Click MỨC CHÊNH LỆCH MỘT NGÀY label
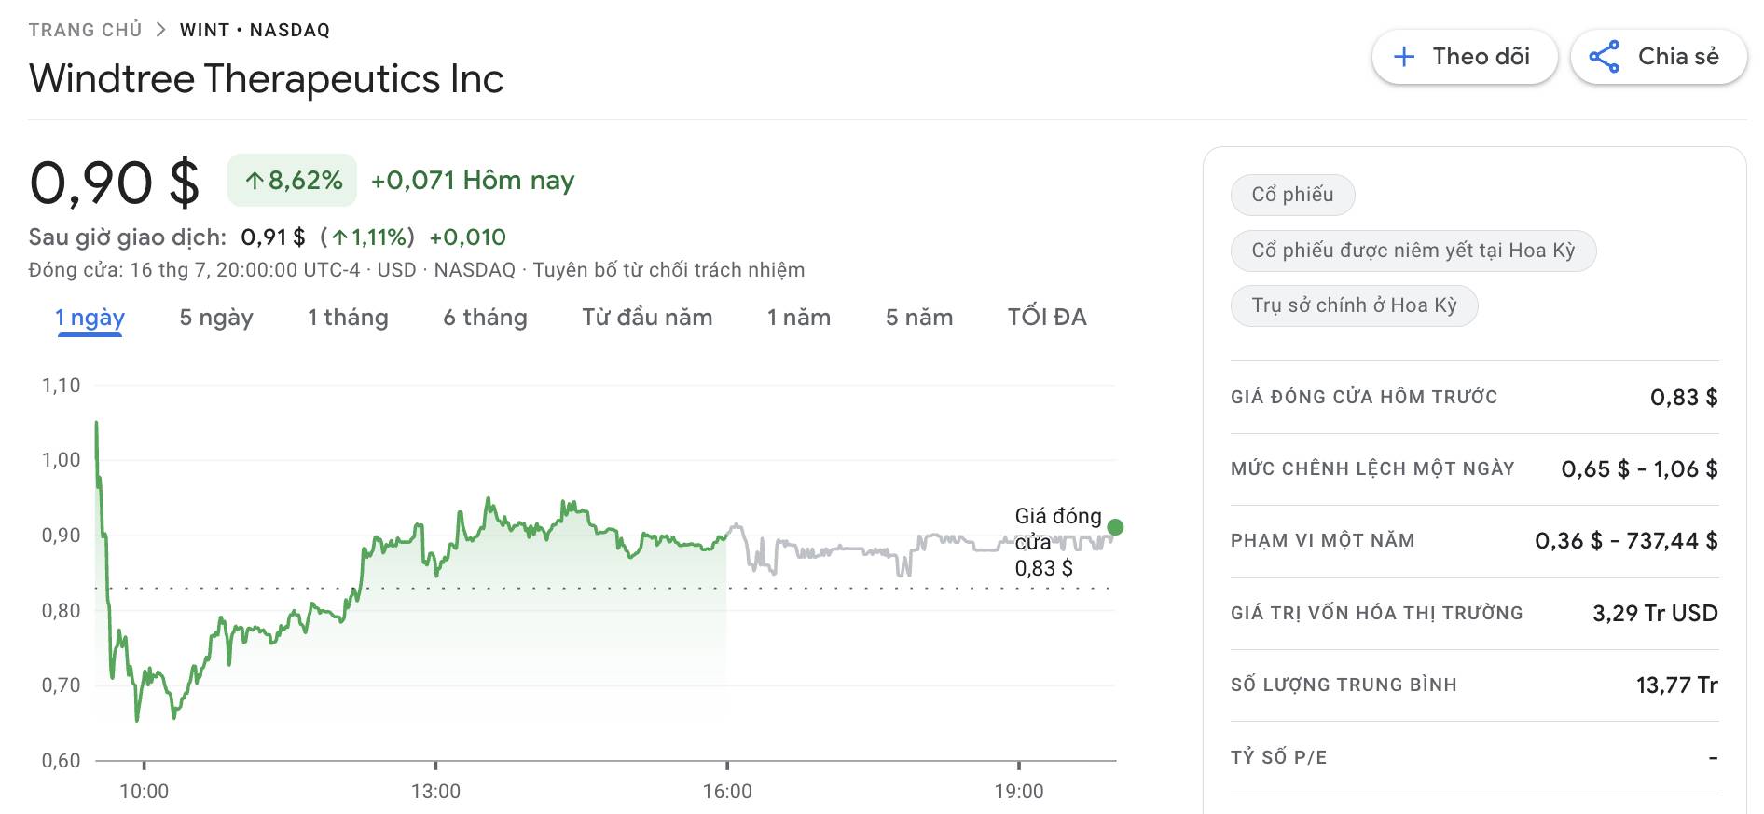 (x=1372, y=468)
